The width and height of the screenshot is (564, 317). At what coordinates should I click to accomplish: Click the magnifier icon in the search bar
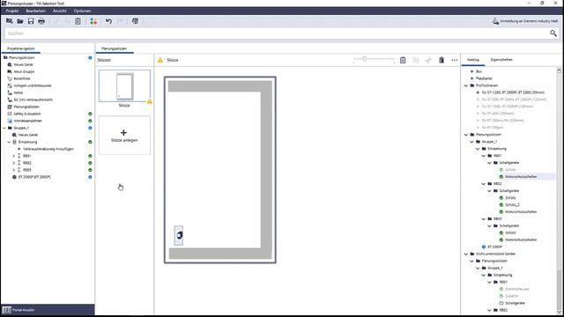553,33
